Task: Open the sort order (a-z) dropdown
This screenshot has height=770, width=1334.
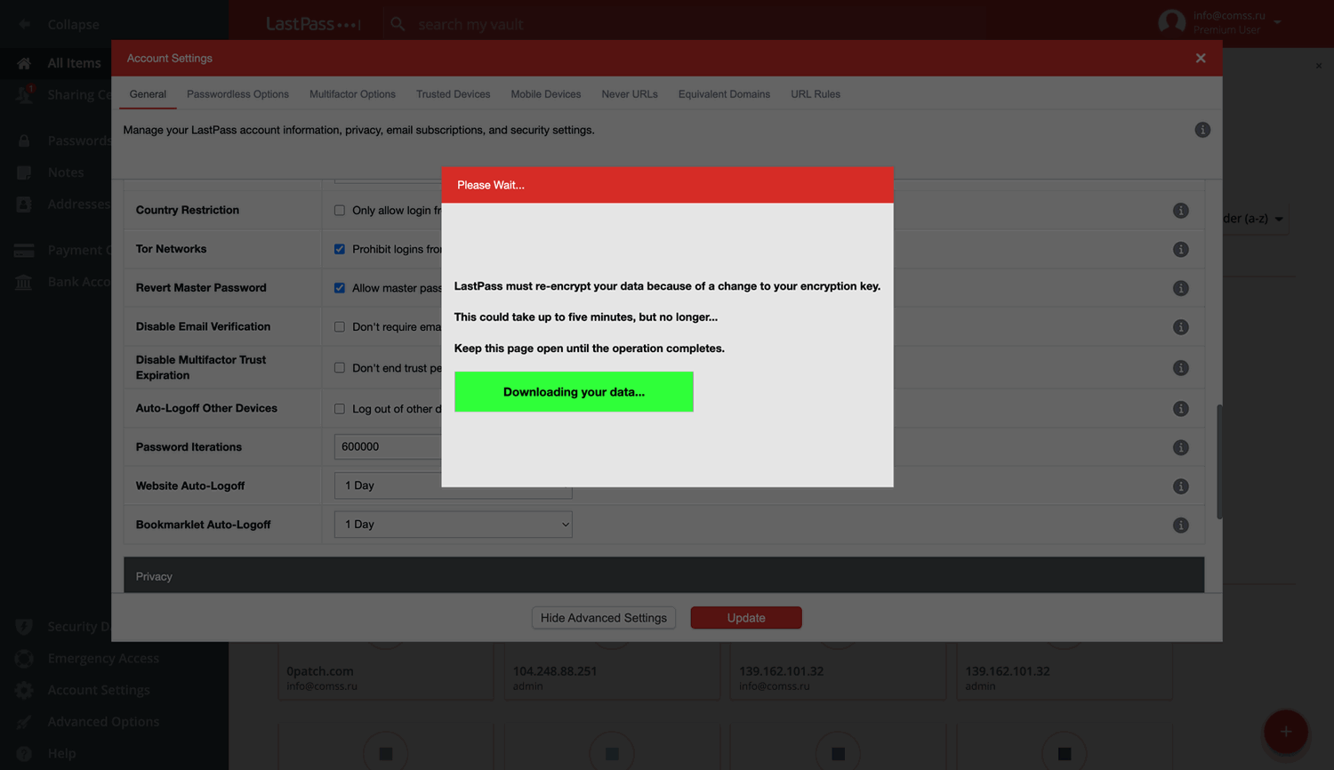Action: coord(1255,219)
